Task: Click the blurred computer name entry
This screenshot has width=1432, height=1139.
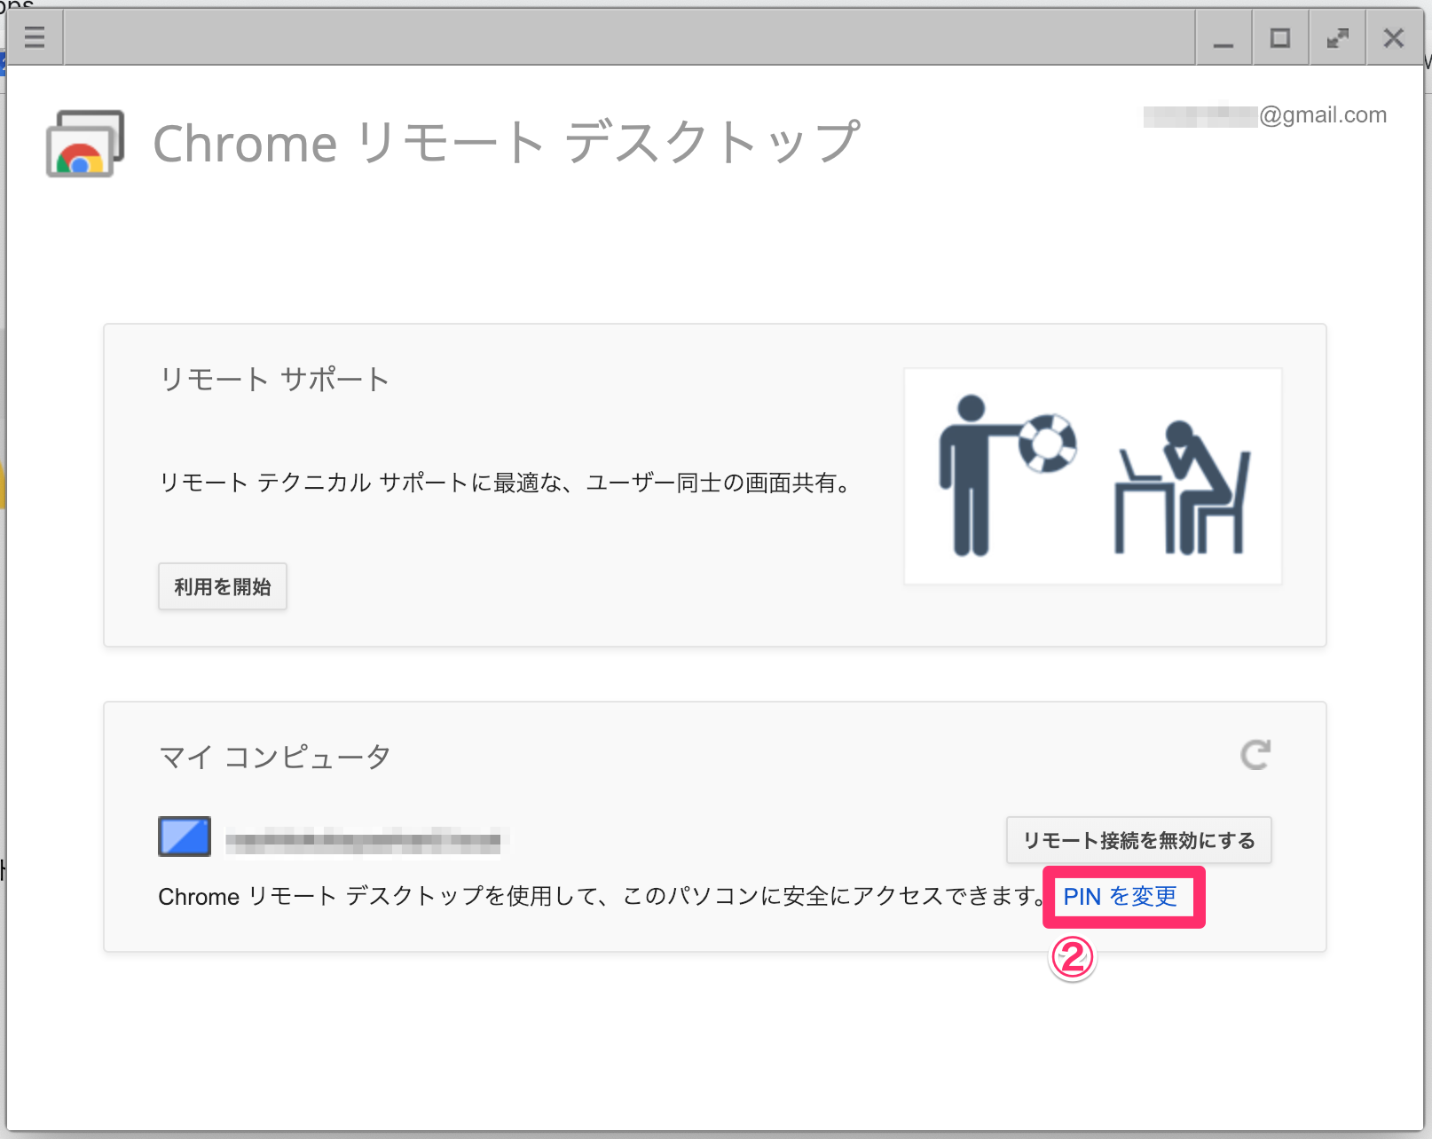Action: click(363, 840)
